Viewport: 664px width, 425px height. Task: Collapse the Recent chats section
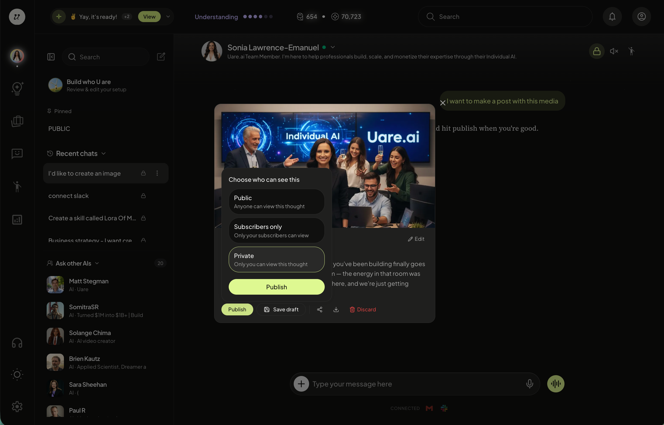[104, 154]
